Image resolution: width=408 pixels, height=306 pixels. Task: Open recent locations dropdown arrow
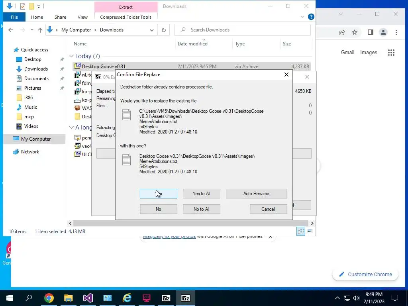click(x=32, y=30)
